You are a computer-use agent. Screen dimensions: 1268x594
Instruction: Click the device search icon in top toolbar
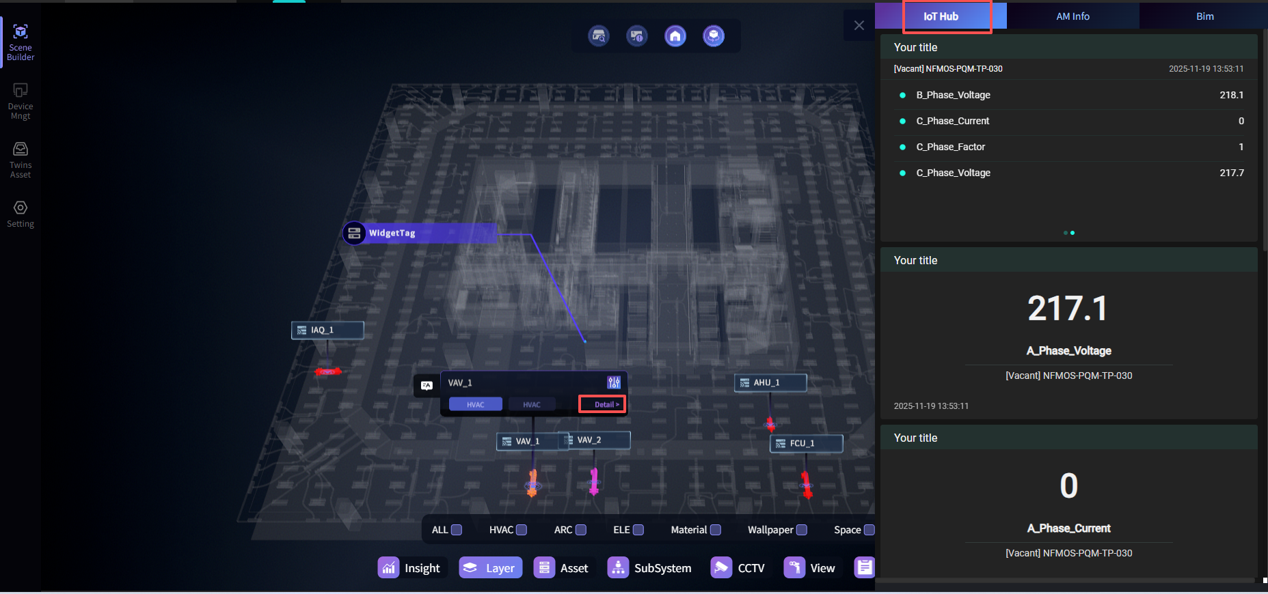(x=599, y=36)
